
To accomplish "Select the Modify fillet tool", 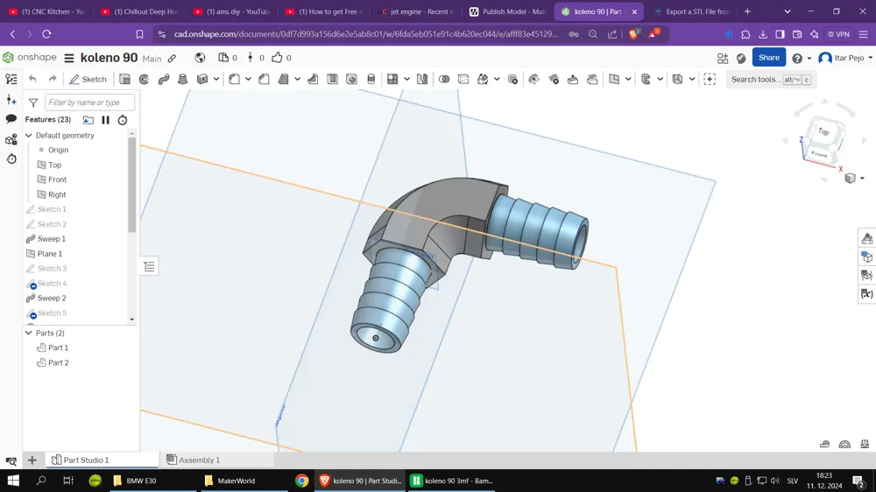I will click(x=533, y=80).
